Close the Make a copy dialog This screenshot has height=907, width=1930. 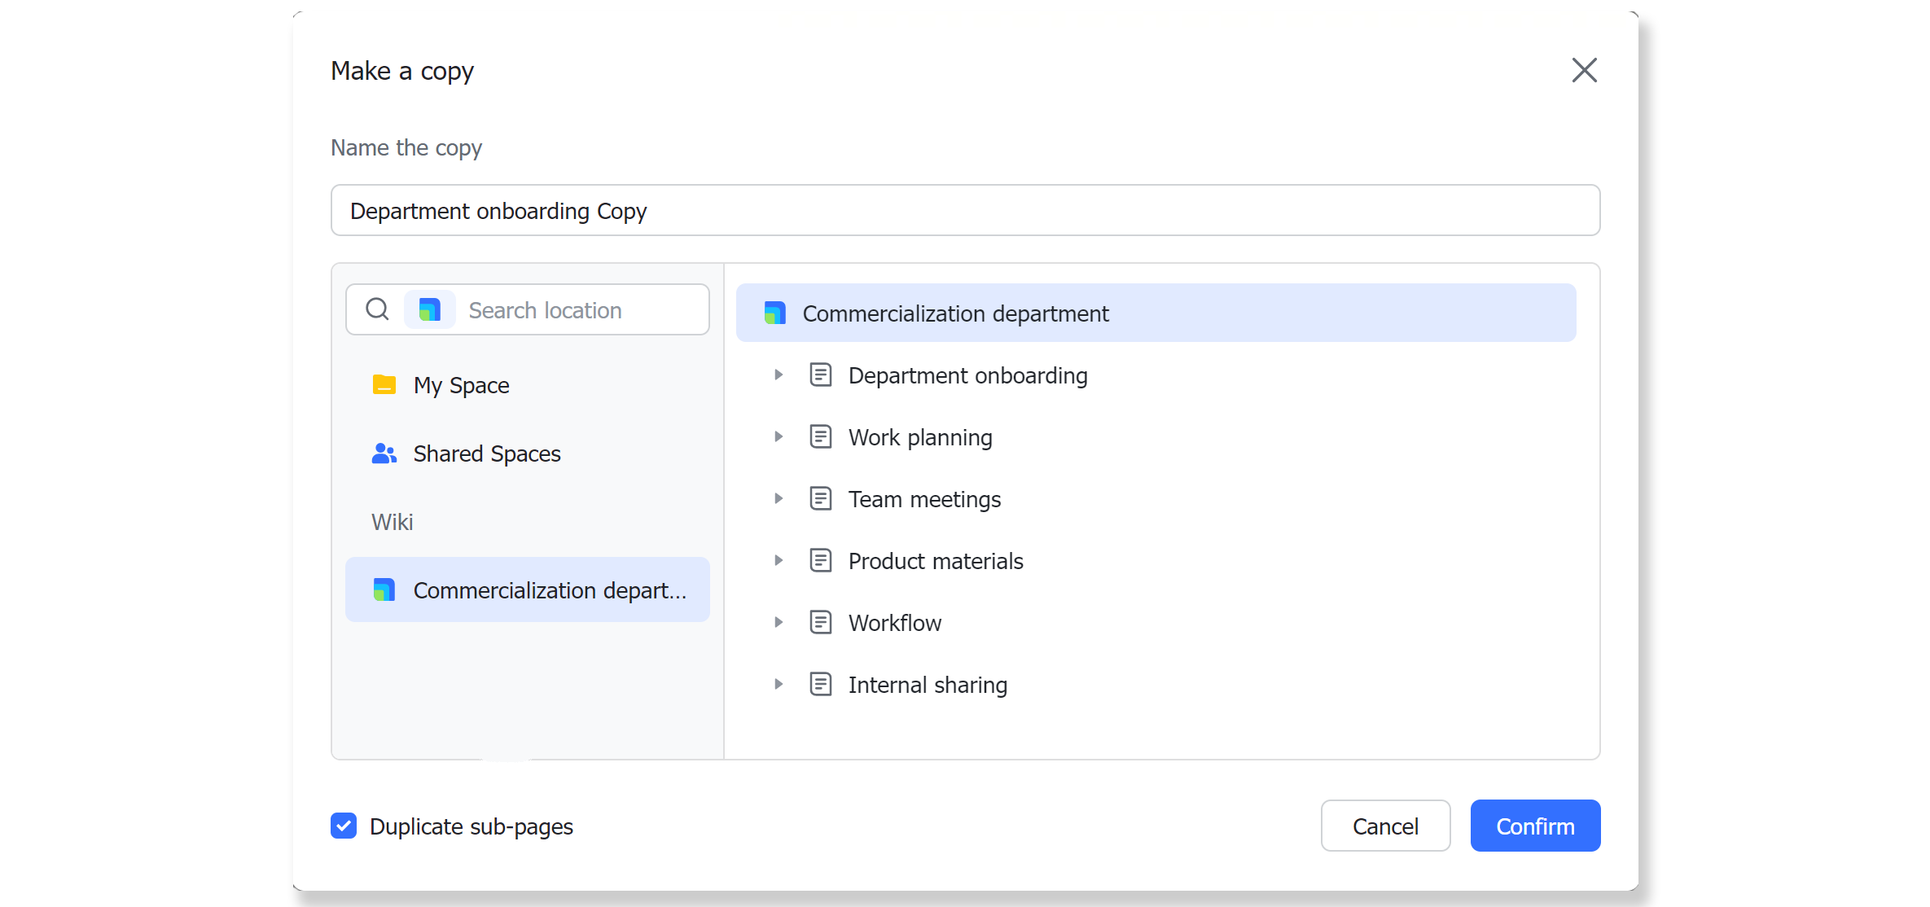(1584, 70)
